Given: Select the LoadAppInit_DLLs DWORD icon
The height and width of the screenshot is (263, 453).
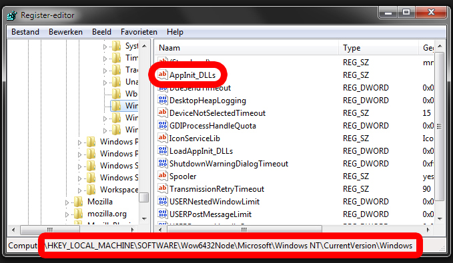Looking at the screenshot, I should tap(162, 151).
